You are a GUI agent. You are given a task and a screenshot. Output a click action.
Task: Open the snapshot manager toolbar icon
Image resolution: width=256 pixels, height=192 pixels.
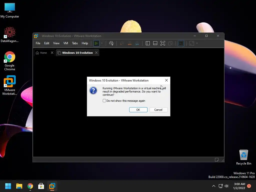(137, 43)
